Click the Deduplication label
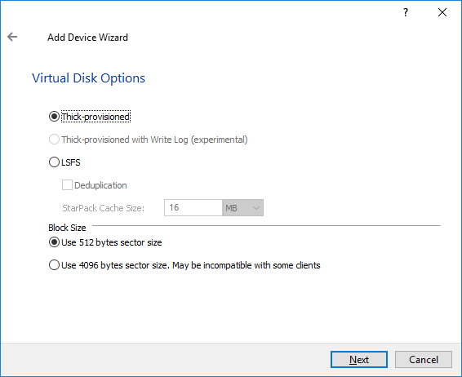 click(x=100, y=185)
